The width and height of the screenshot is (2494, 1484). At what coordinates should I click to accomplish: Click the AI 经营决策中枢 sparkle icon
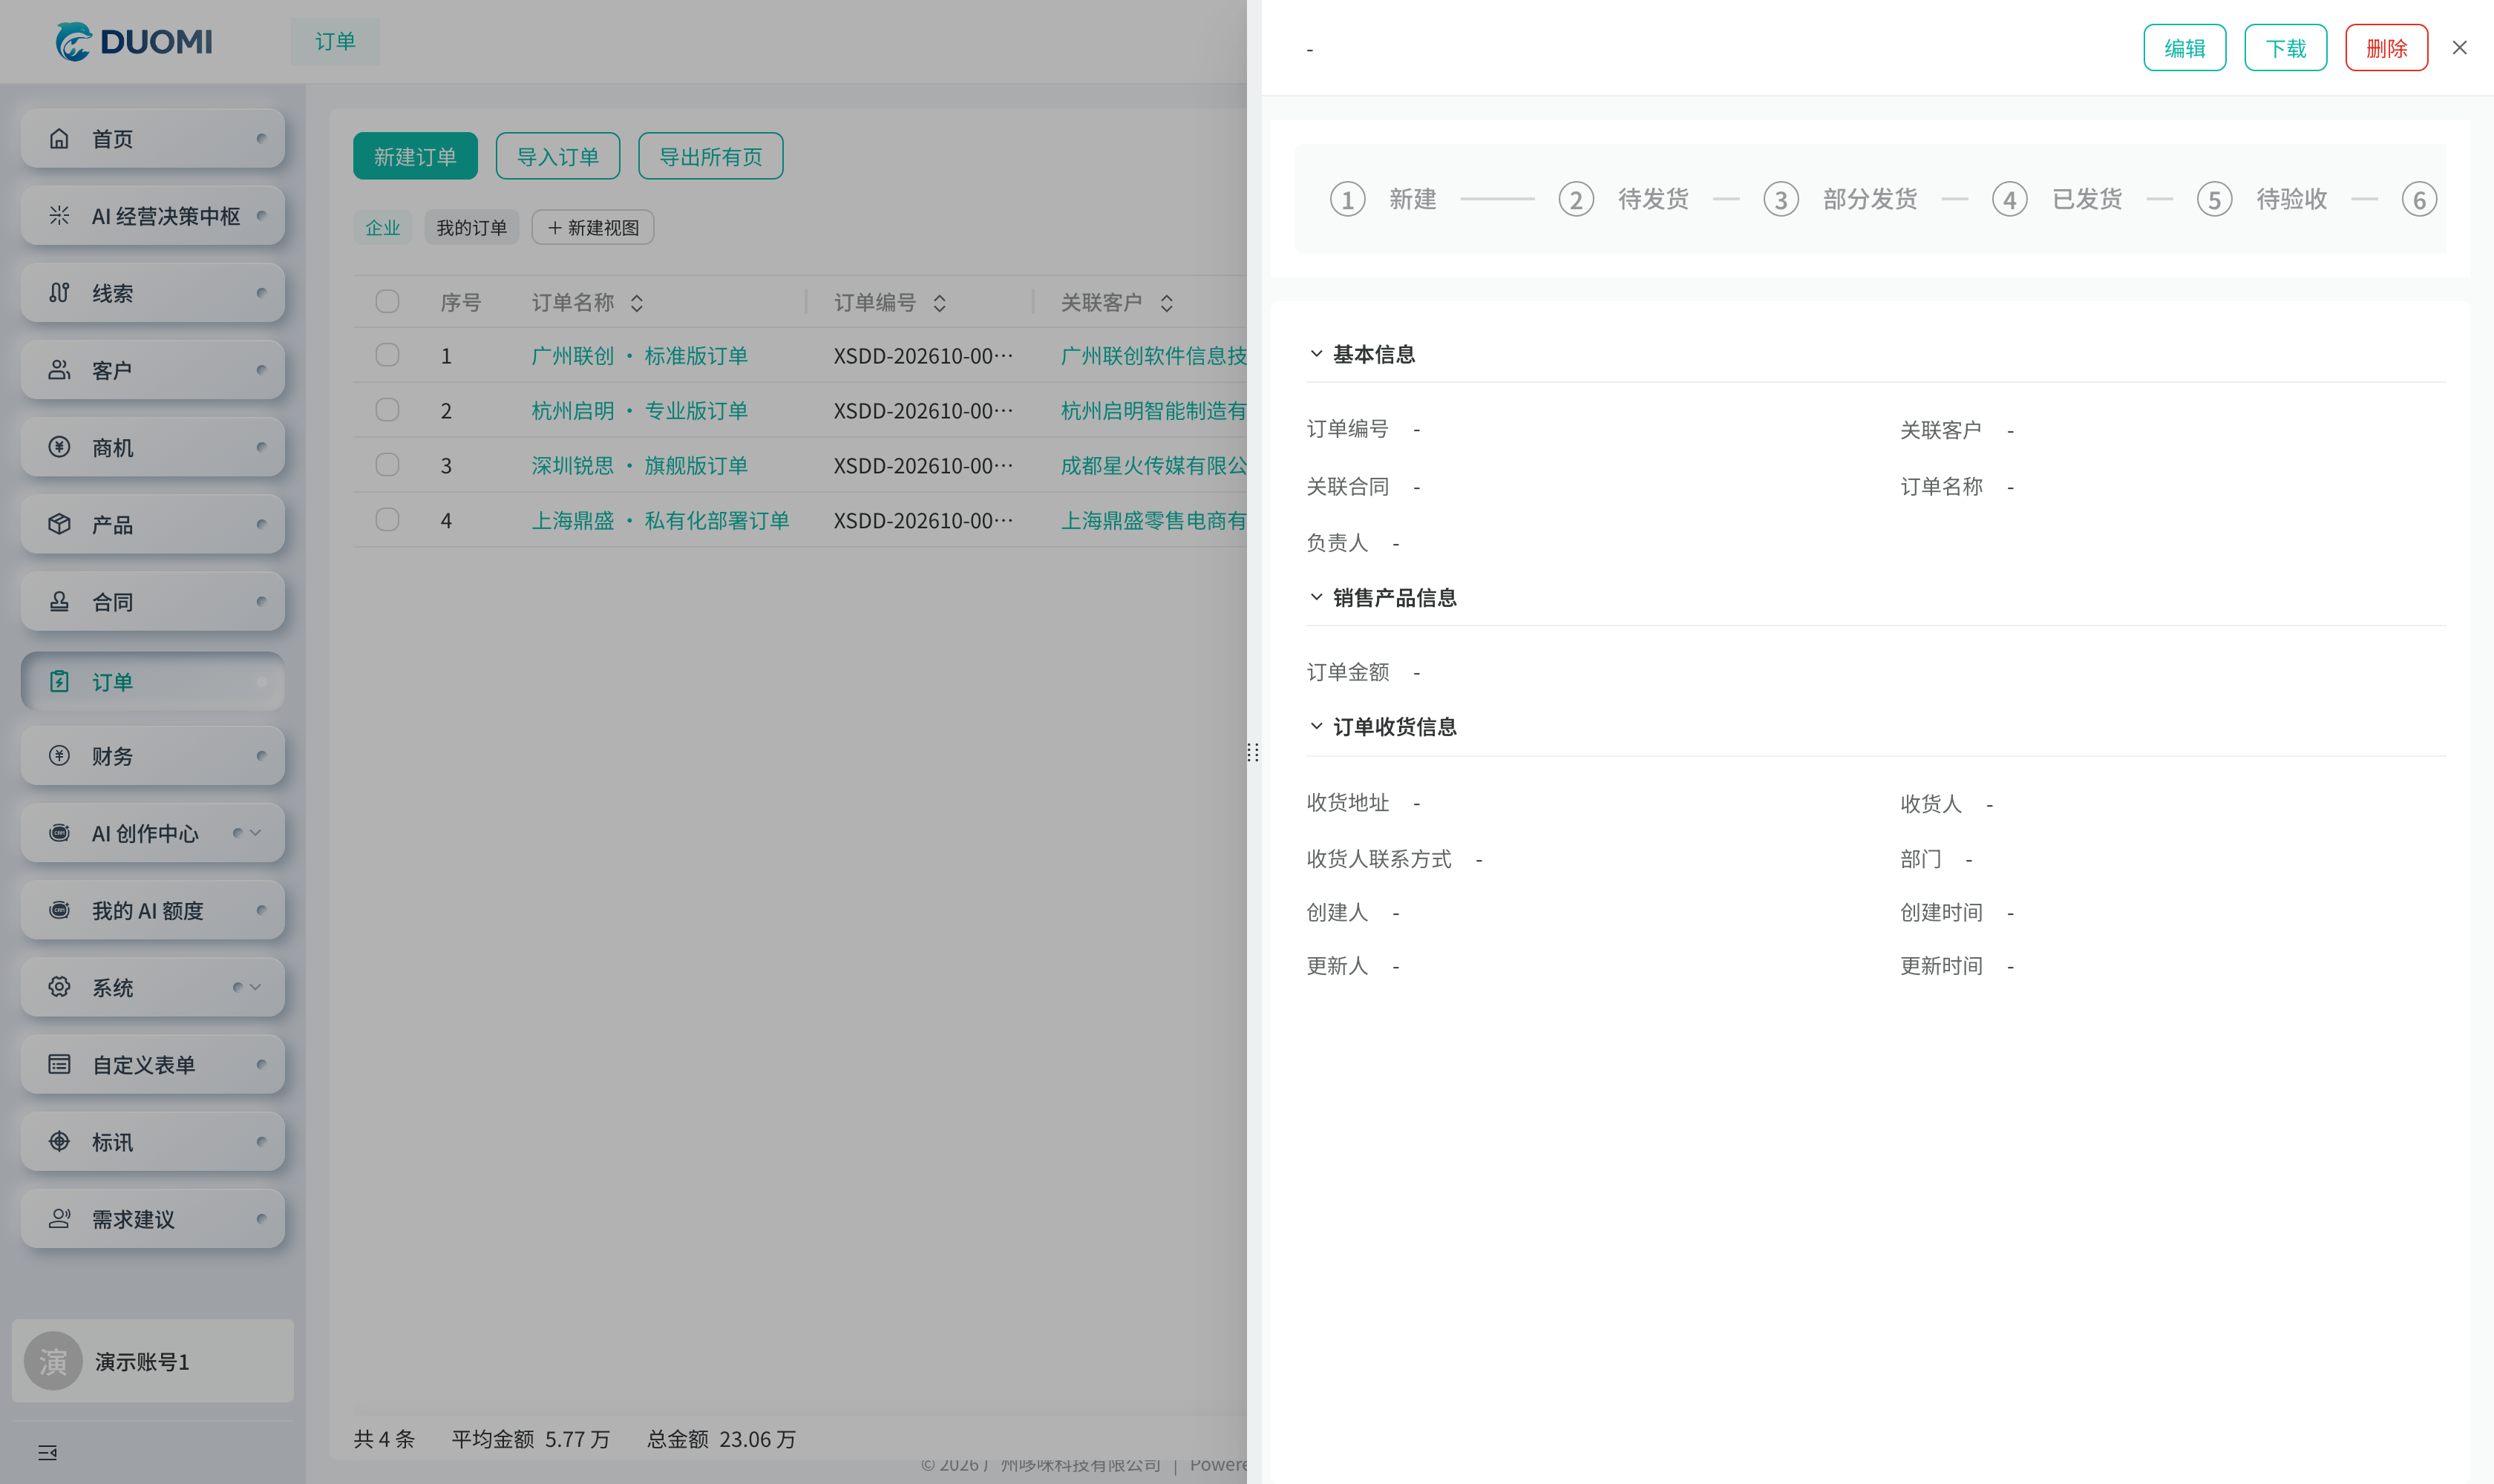click(x=59, y=216)
